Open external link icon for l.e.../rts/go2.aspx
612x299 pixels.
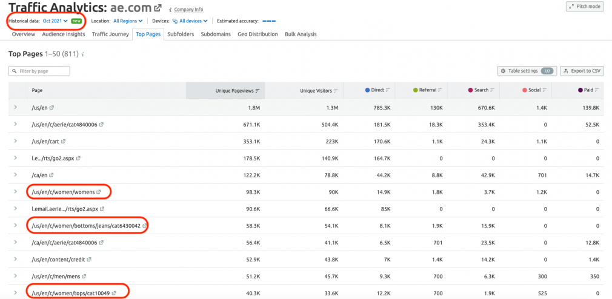click(78, 158)
